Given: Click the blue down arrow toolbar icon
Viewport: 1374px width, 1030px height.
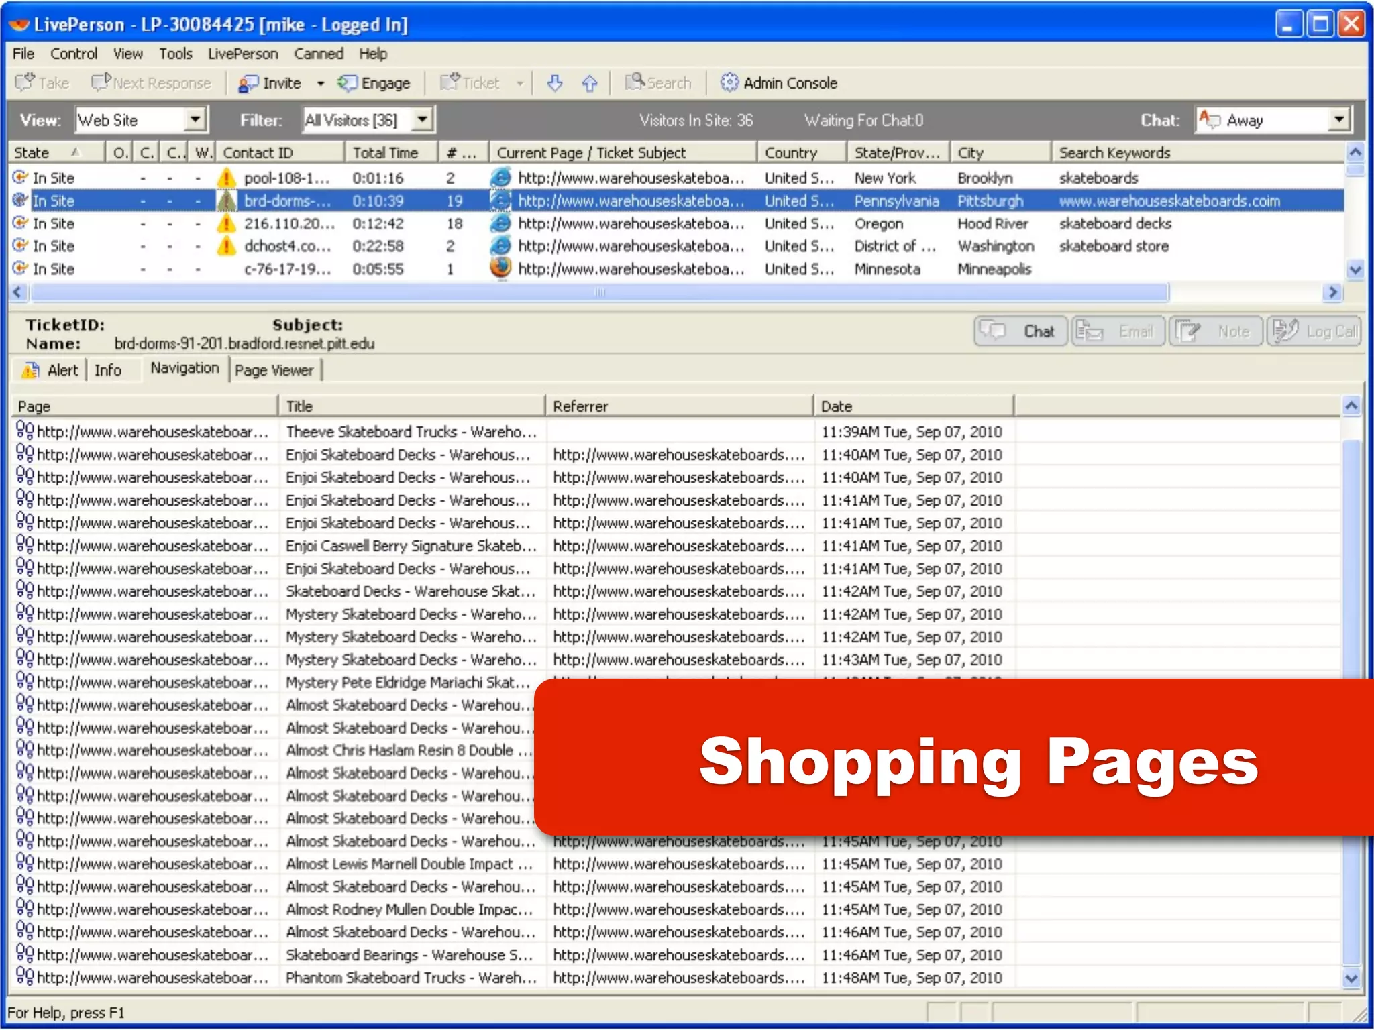Looking at the screenshot, I should (555, 83).
